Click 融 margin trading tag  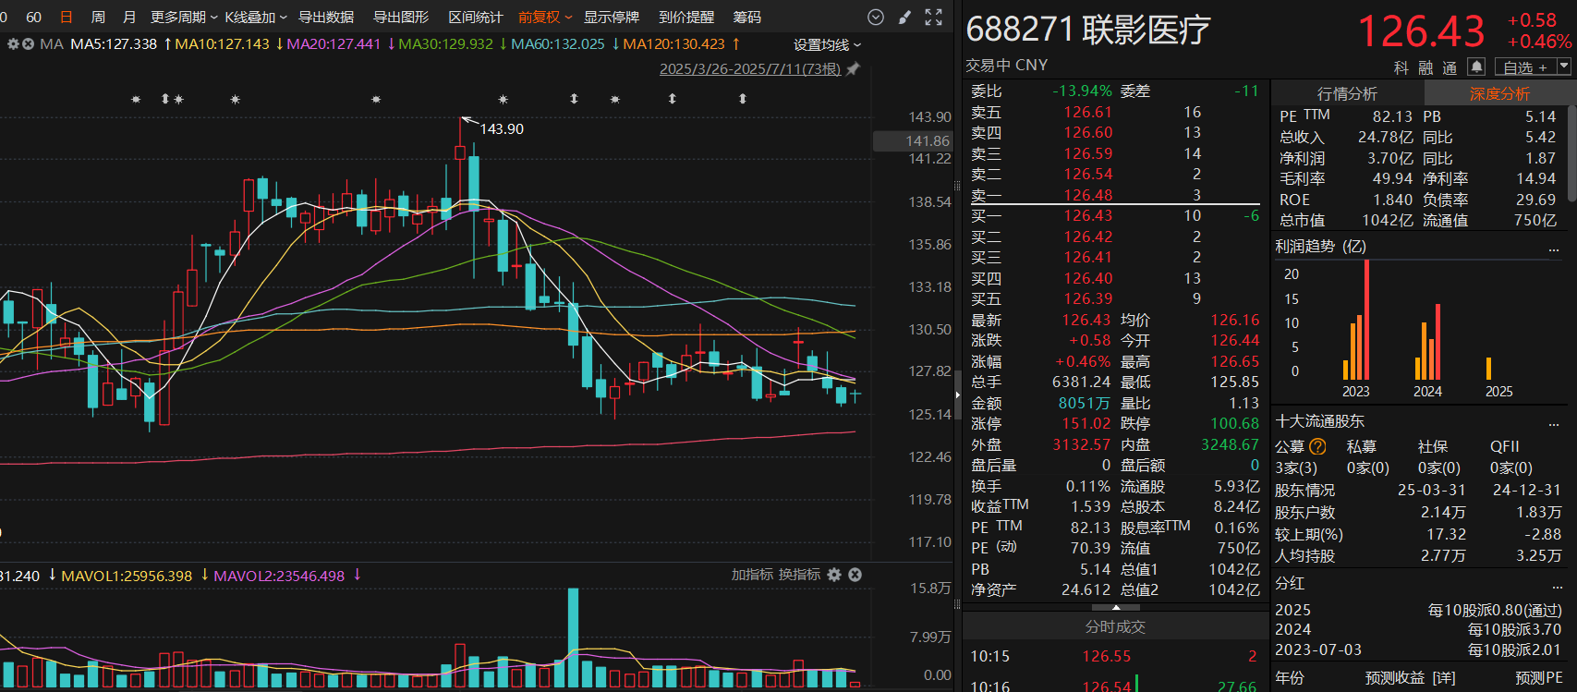pos(1425,67)
